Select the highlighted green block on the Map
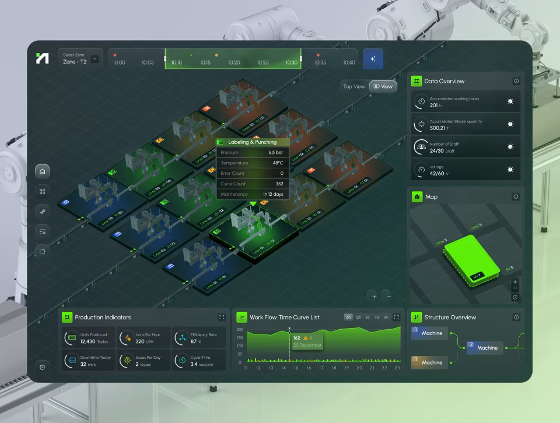 coord(472,260)
